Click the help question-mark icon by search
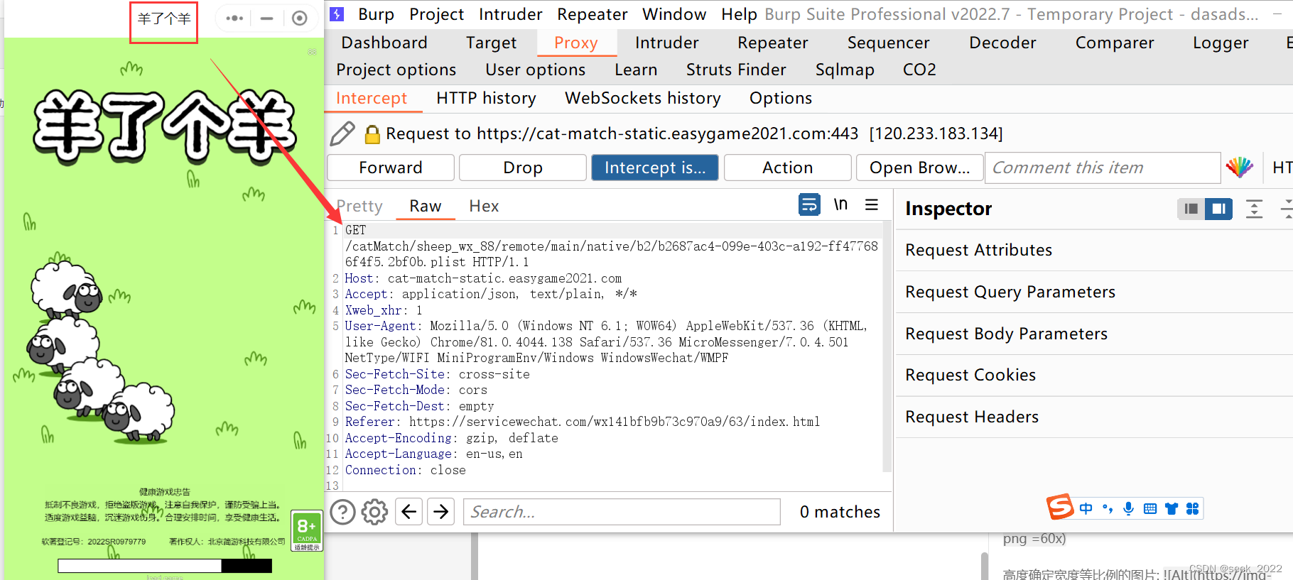Screen dimensions: 1293x580 [342, 512]
